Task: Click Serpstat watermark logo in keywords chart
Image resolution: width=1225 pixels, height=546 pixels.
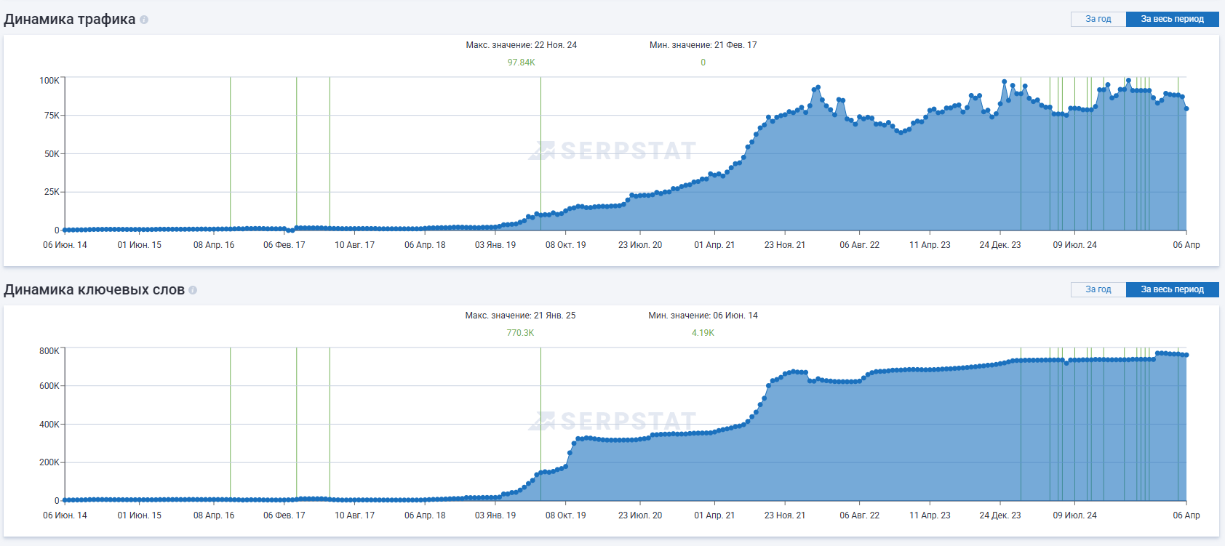Action: pyautogui.click(x=612, y=421)
